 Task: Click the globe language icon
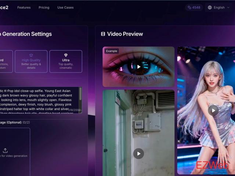tap(210, 7)
